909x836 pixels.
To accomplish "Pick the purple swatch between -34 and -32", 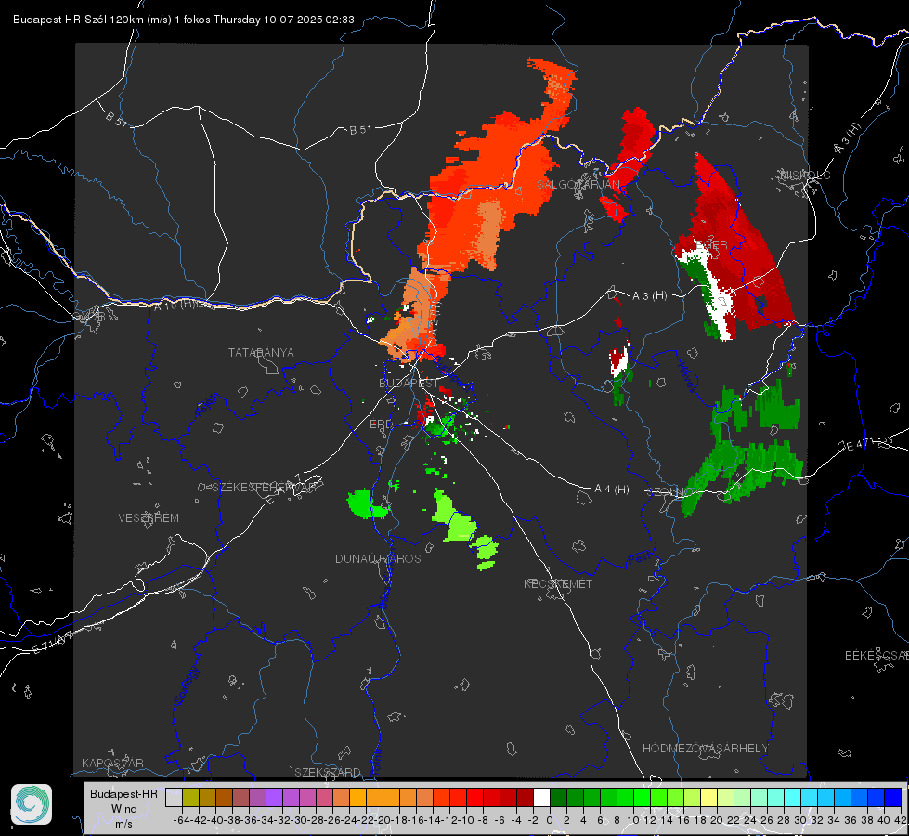I will coord(274,797).
